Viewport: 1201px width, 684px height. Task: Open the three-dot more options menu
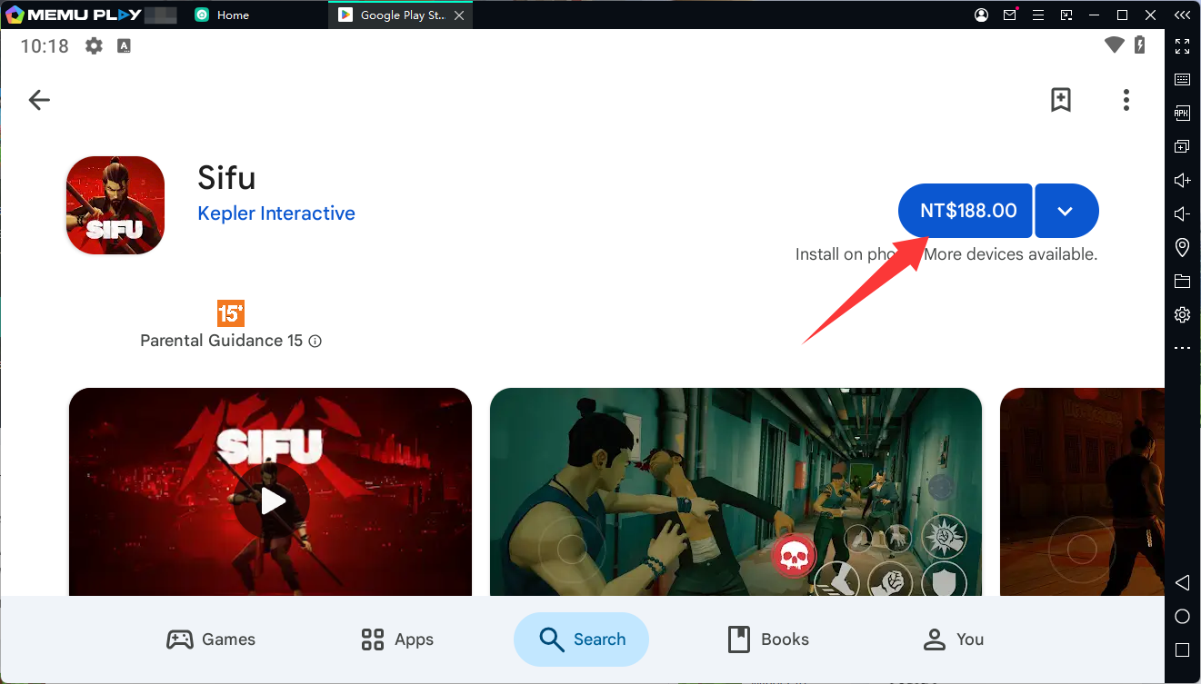1126,100
